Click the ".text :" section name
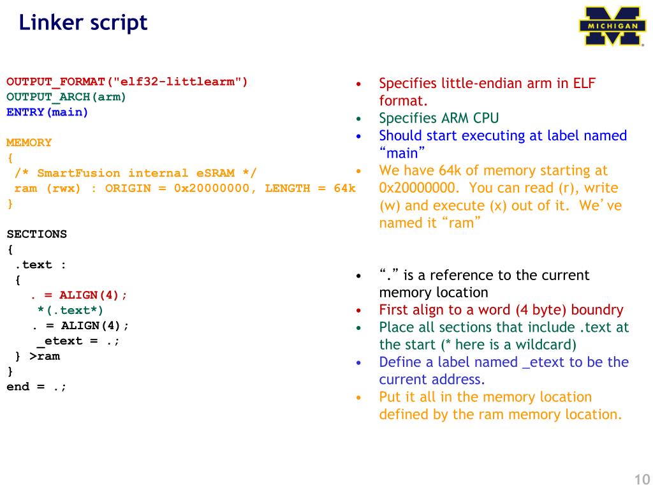 coord(40,265)
